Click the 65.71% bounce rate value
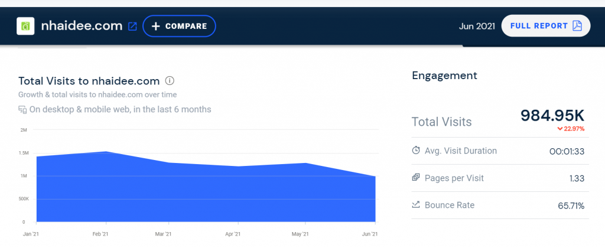This screenshot has height=248, width=605. [571, 205]
